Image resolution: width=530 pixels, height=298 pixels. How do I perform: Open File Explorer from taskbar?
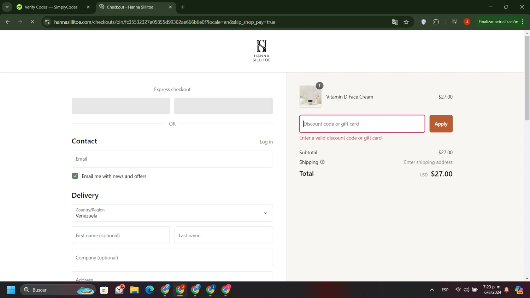(x=134, y=290)
